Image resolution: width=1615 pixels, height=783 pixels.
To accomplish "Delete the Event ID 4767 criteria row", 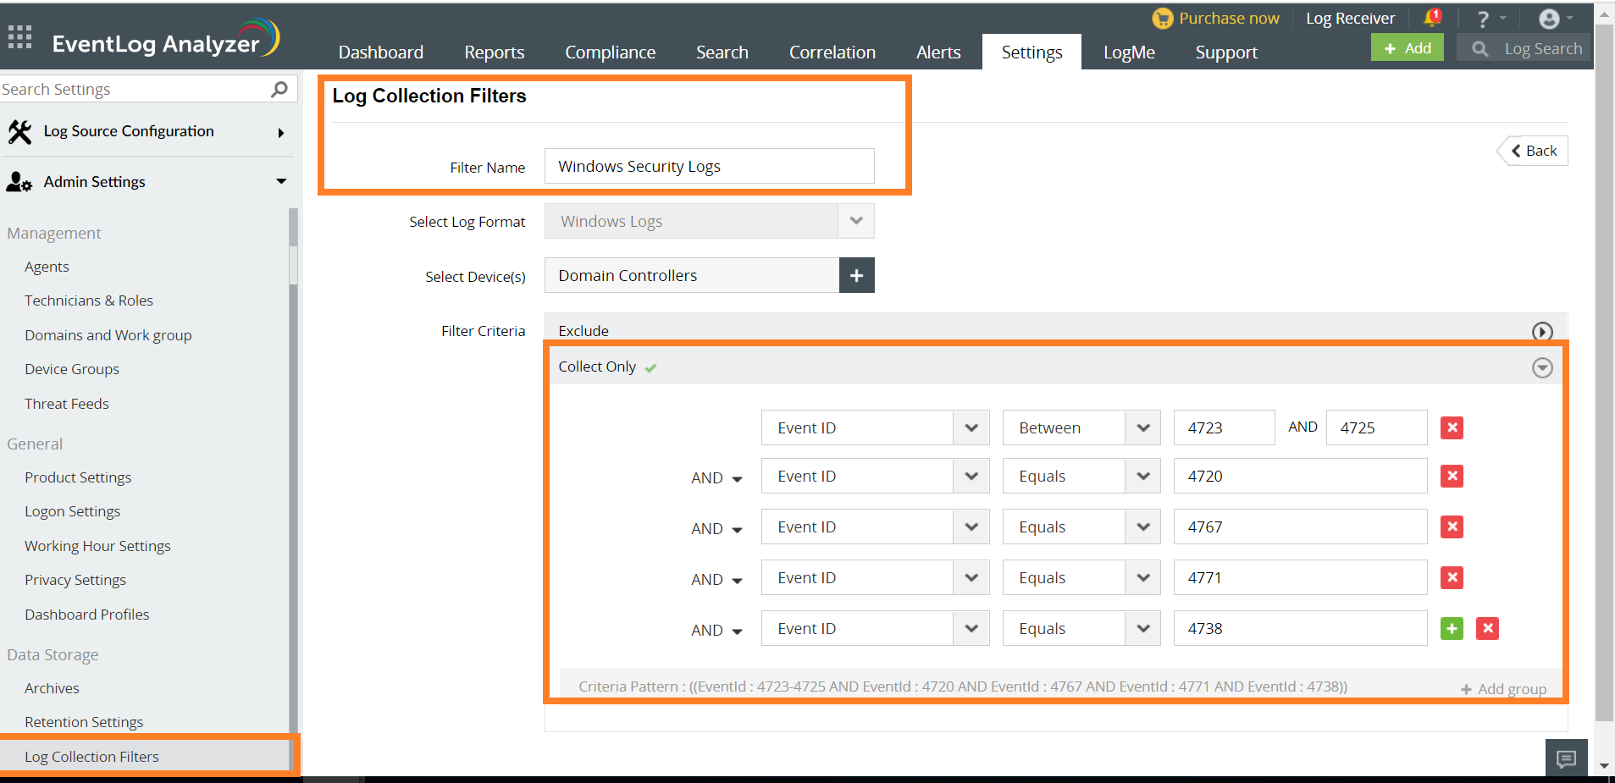I will (x=1452, y=527).
